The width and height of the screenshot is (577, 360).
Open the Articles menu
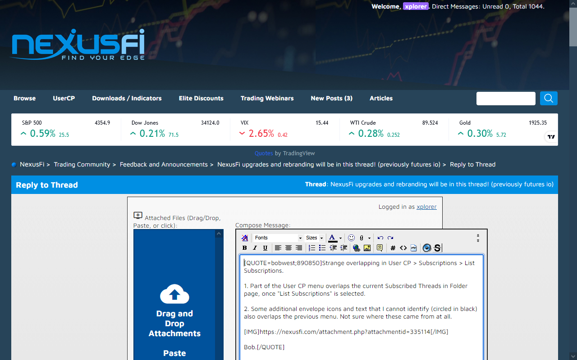(381, 98)
